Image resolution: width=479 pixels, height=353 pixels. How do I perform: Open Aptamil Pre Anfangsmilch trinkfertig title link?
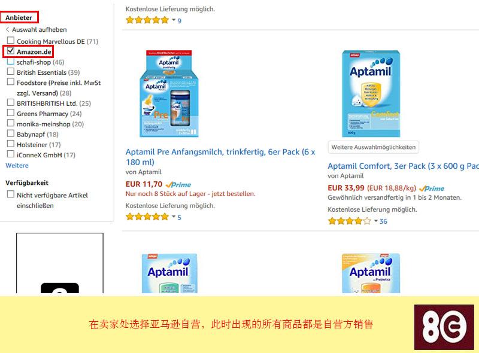pos(220,157)
